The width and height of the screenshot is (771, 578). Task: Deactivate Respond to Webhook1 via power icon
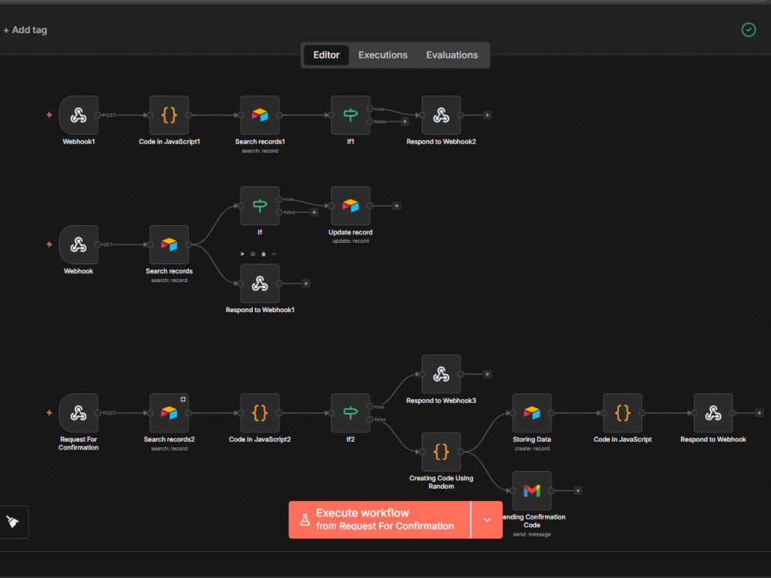[253, 254]
